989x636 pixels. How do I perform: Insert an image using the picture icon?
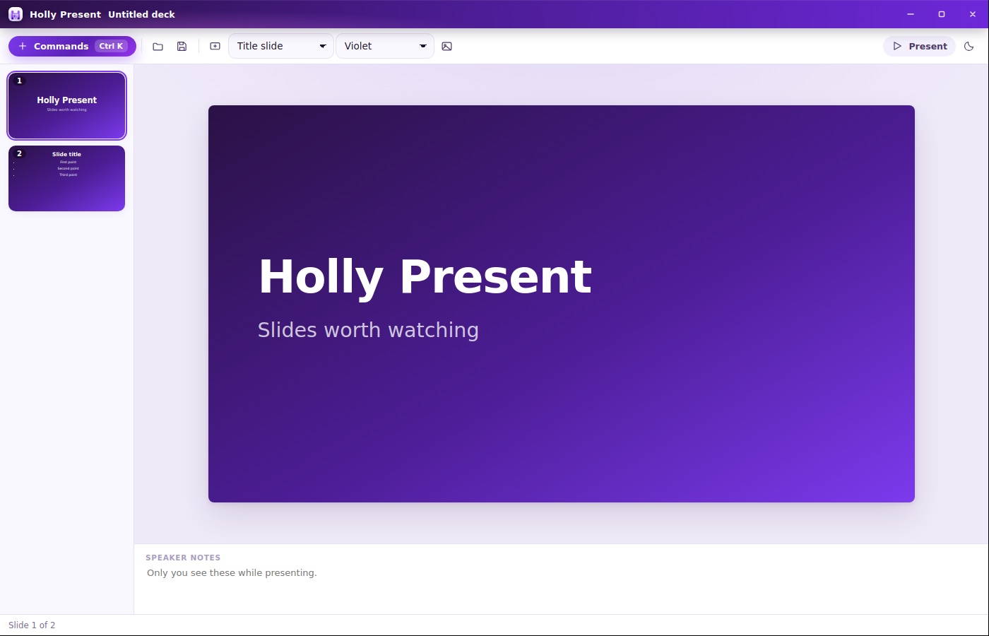(446, 47)
